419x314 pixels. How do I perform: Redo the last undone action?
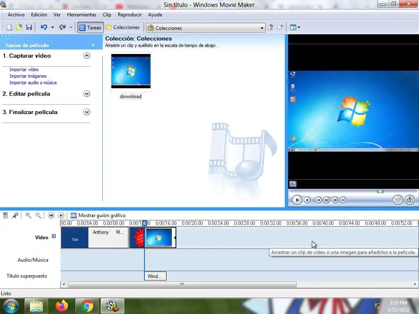[63, 27]
